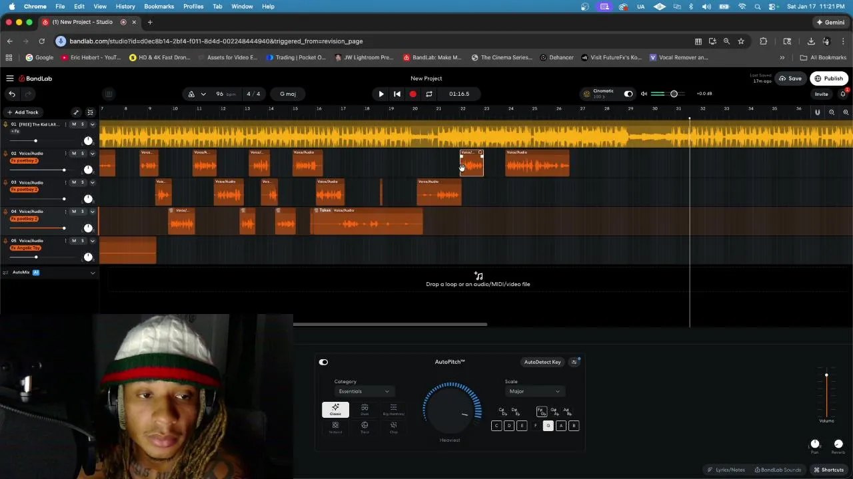This screenshot has width=853, height=479.
Task: Mute track 02 Voice/Audio
Action: (74, 153)
